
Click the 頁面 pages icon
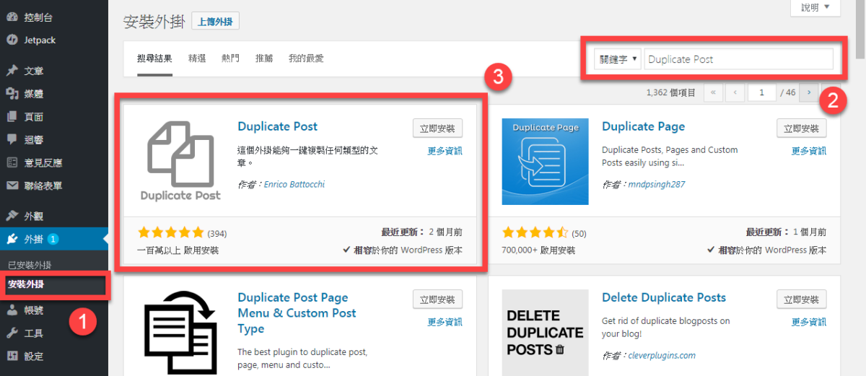tap(12, 117)
